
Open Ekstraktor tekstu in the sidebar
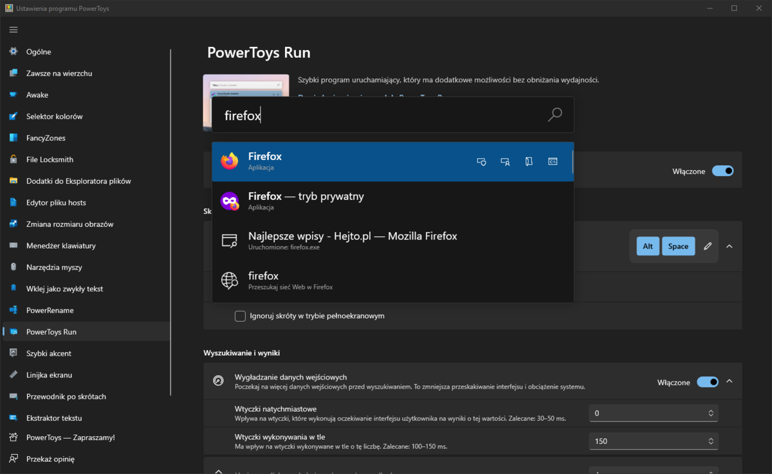[86, 418]
